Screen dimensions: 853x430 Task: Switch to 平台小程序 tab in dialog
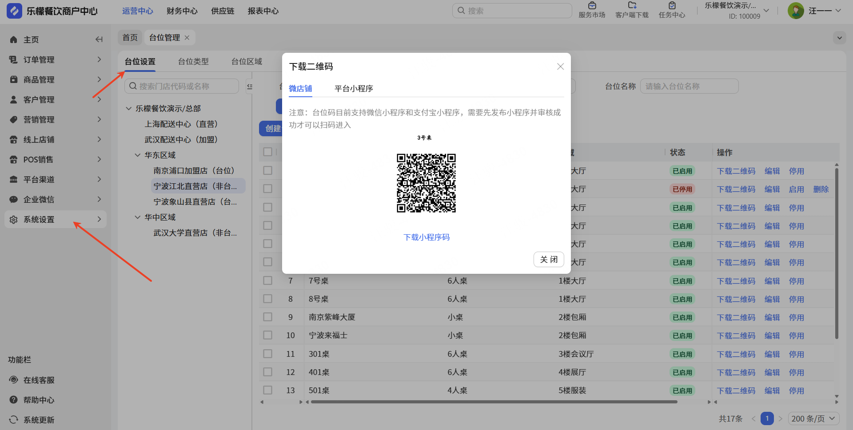(x=354, y=89)
